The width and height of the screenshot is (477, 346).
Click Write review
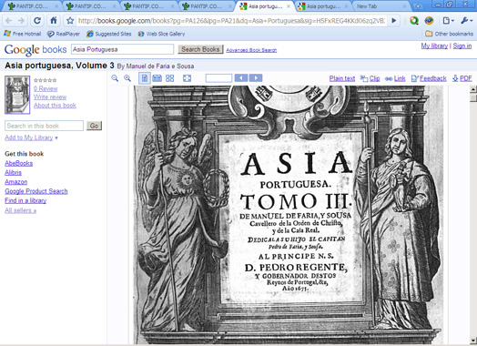[x=50, y=97]
